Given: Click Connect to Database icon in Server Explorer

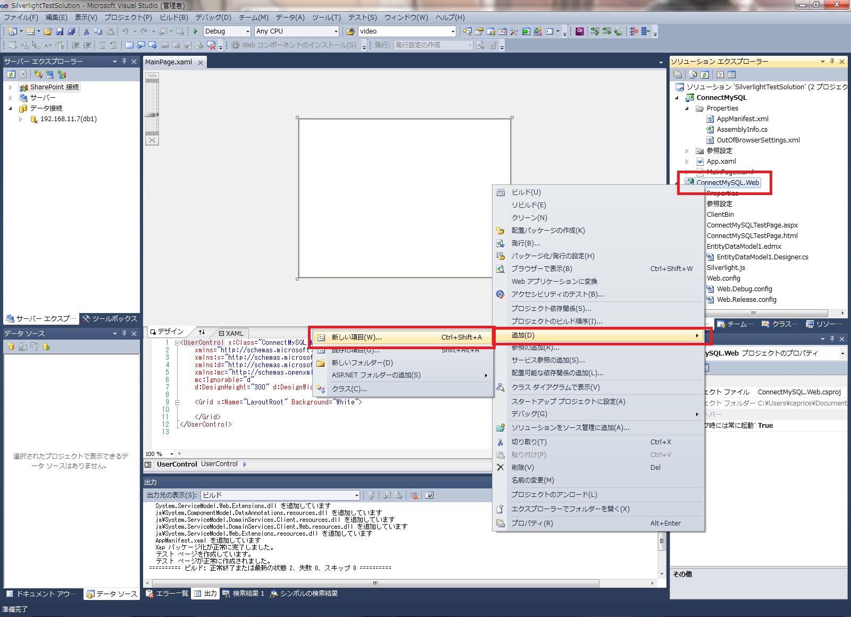Looking at the screenshot, I should [38, 74].
